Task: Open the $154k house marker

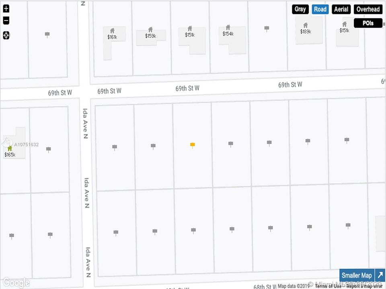Action: tap(228, 31)
